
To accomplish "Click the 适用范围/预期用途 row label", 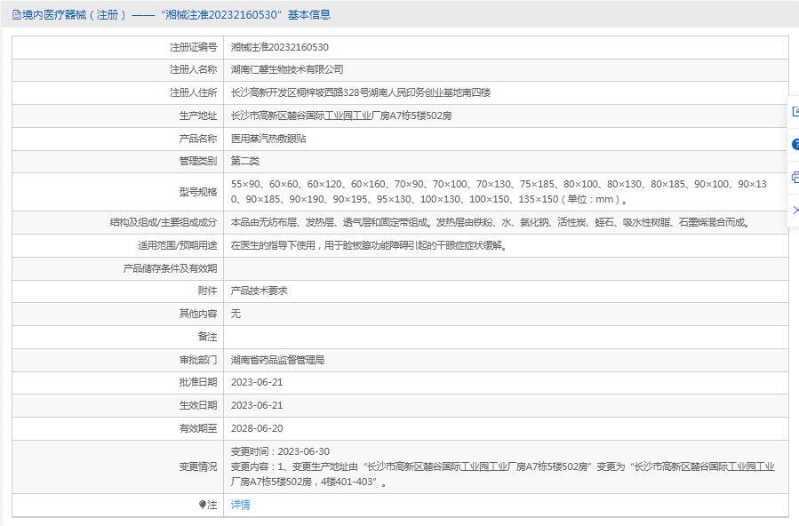I will coord(172,246).
